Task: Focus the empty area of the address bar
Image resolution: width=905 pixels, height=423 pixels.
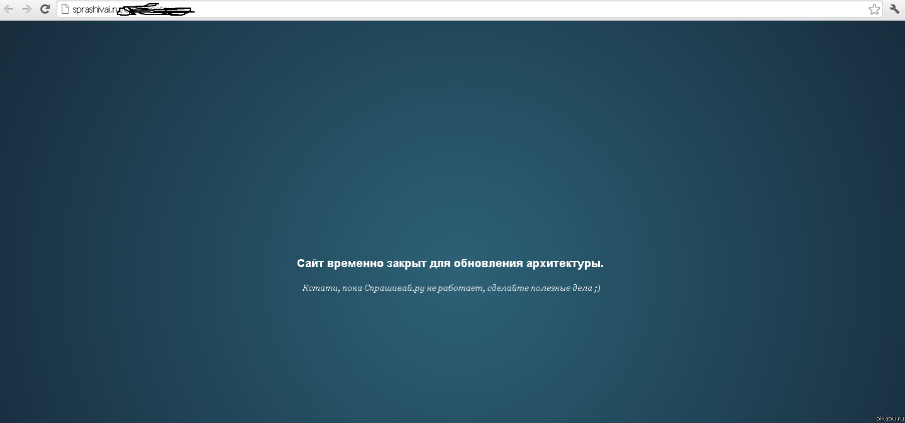Action: tap(503, 9)
